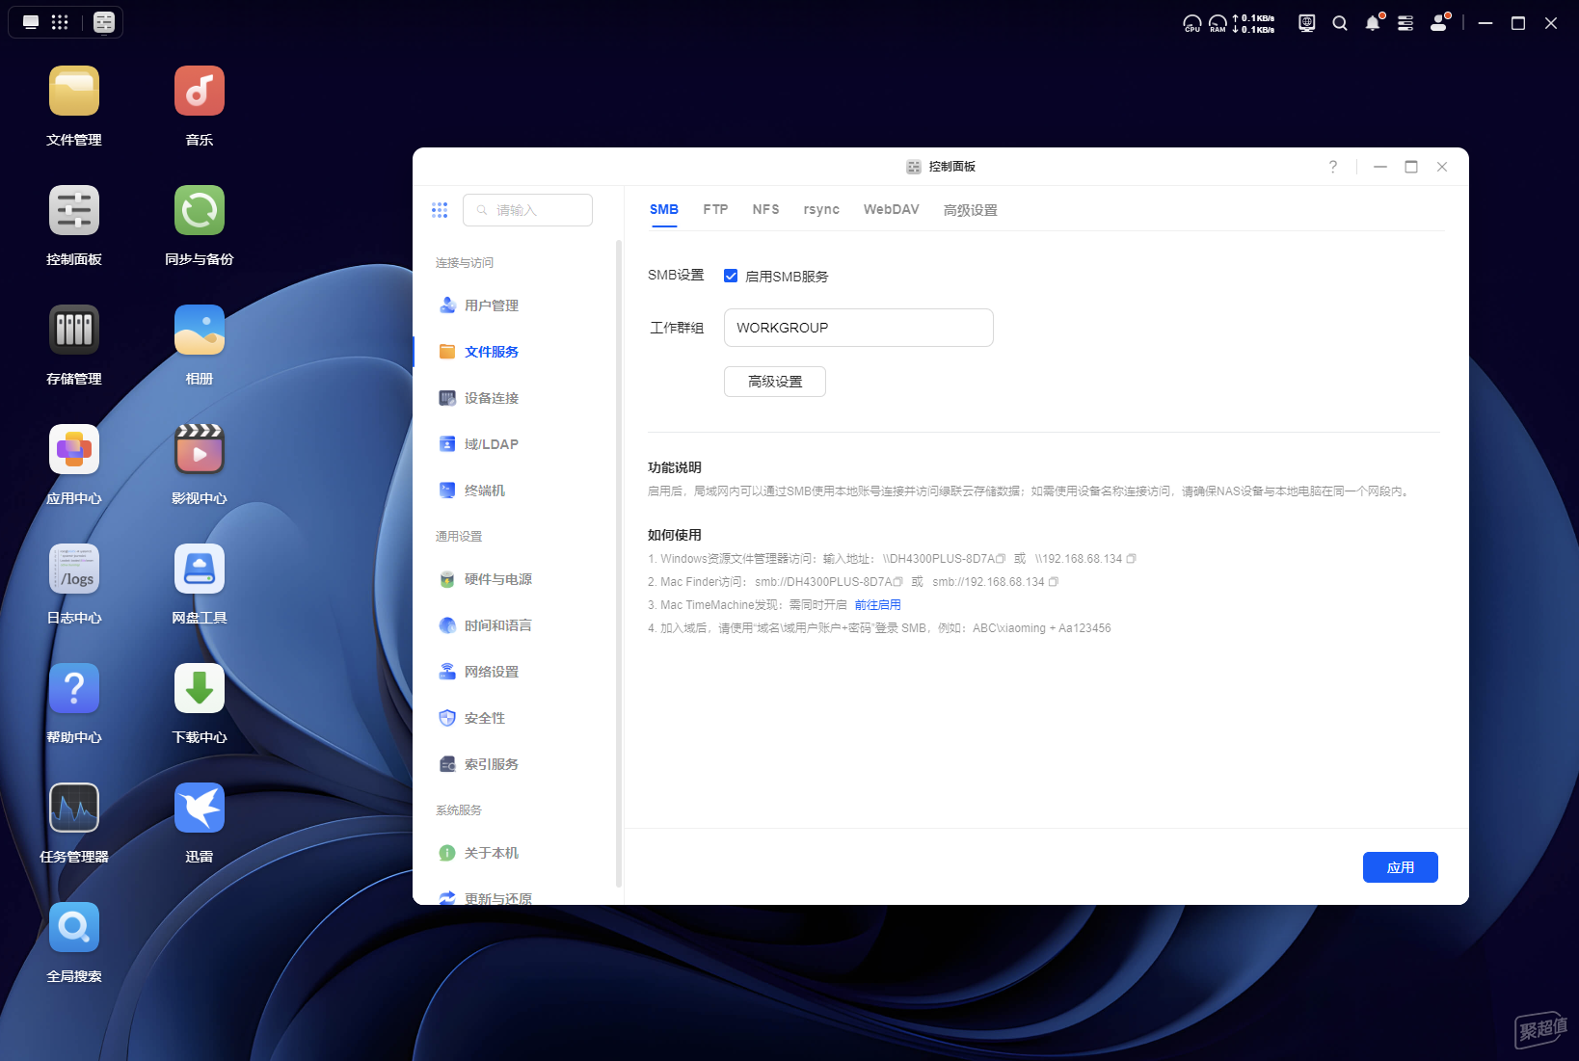
Task: Open the RAM usage indicator
Action: (x=1218, y=23)
